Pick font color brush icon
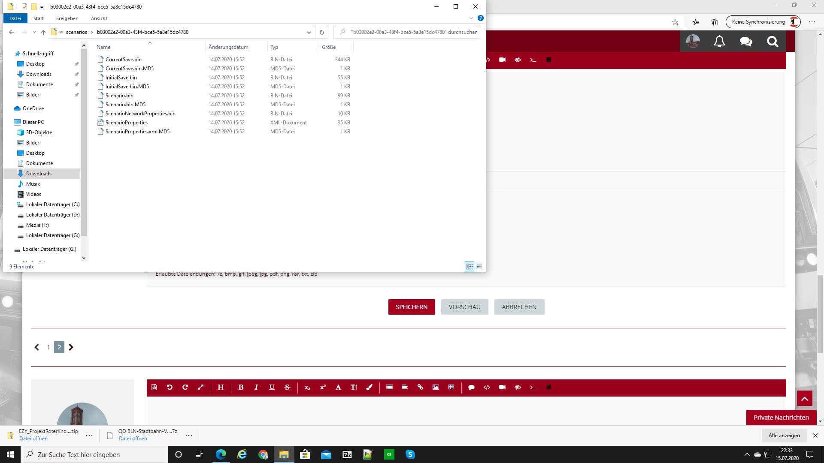 click(x=369, y=387)
